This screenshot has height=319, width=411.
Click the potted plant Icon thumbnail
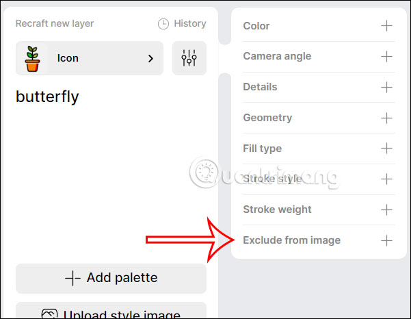(32, 58)
